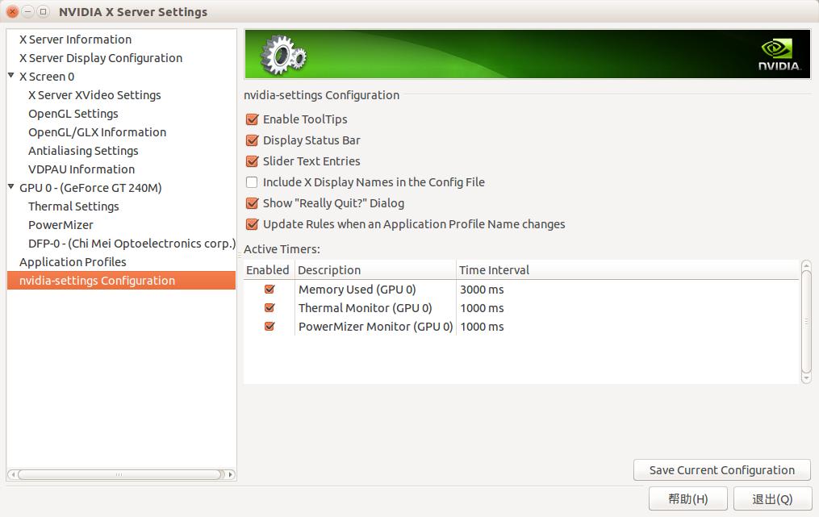The height and width of the screenshot is (517, 819).
Task: Disable the PowerMizer Monitor (GPU 0) timer
Action: pyautogui.click(x=270, y=327)
